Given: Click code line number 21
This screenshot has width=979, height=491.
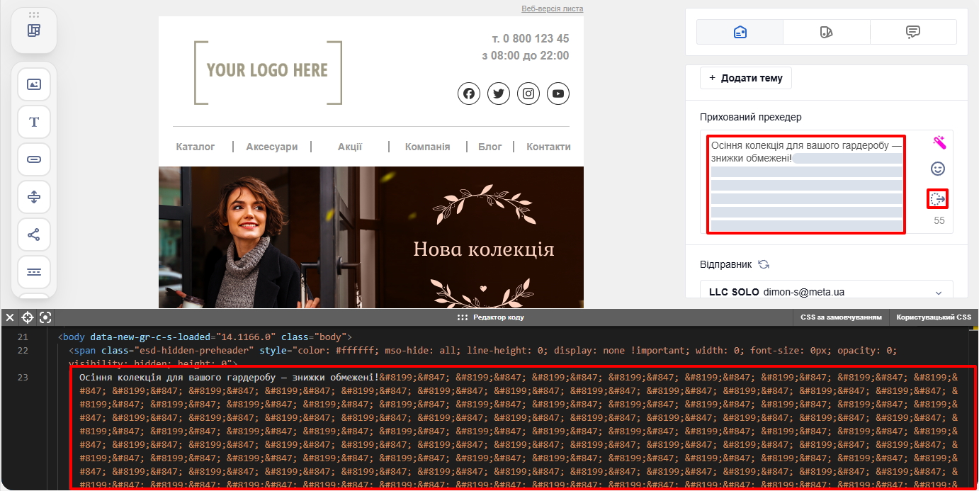Looking at the screenshot, I should (23, 337).
